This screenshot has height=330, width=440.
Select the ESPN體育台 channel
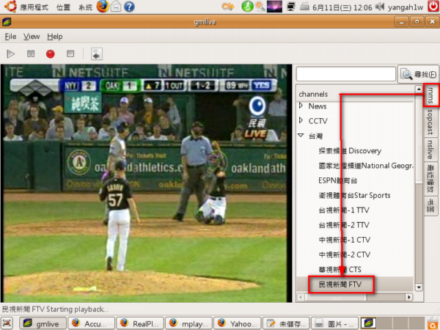[338, 180]
